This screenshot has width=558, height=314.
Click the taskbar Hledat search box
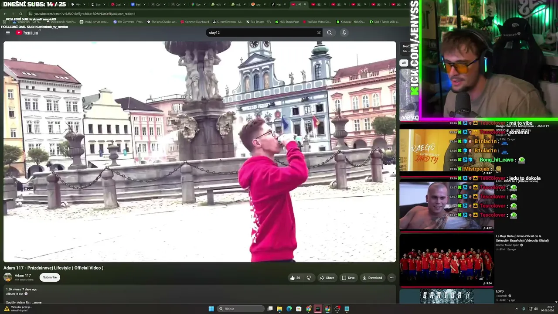(x=241, y=309)
